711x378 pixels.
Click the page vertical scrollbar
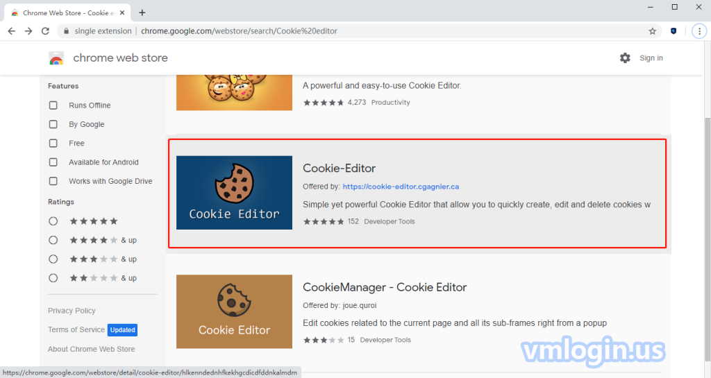pyautogui.click(x=708, y=240)
